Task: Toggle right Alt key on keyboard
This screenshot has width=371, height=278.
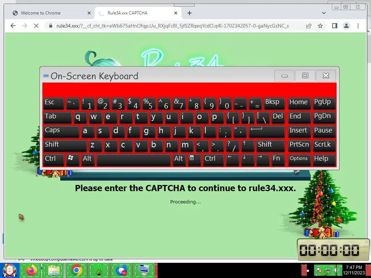Action: (179, 160)
